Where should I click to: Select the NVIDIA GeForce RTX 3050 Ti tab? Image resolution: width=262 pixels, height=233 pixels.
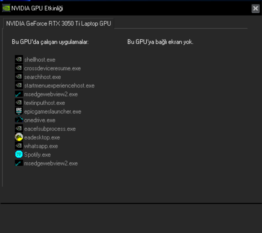(59, 23)
